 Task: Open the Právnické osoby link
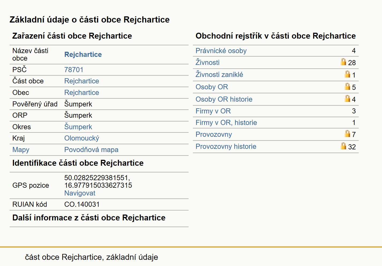(x=221, y=51)
